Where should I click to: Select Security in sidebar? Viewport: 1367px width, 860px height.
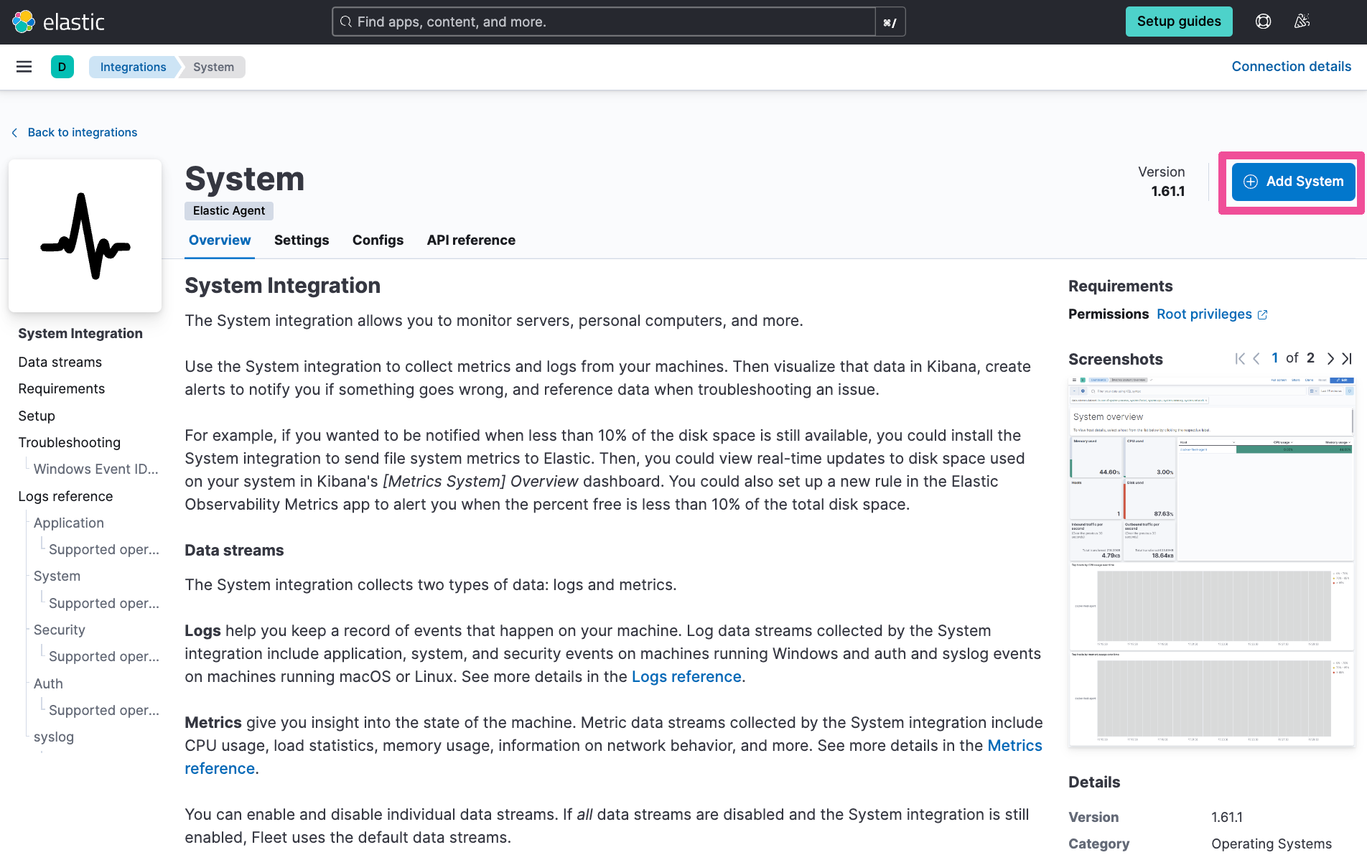pyautogui.click(x=60, y=630)
